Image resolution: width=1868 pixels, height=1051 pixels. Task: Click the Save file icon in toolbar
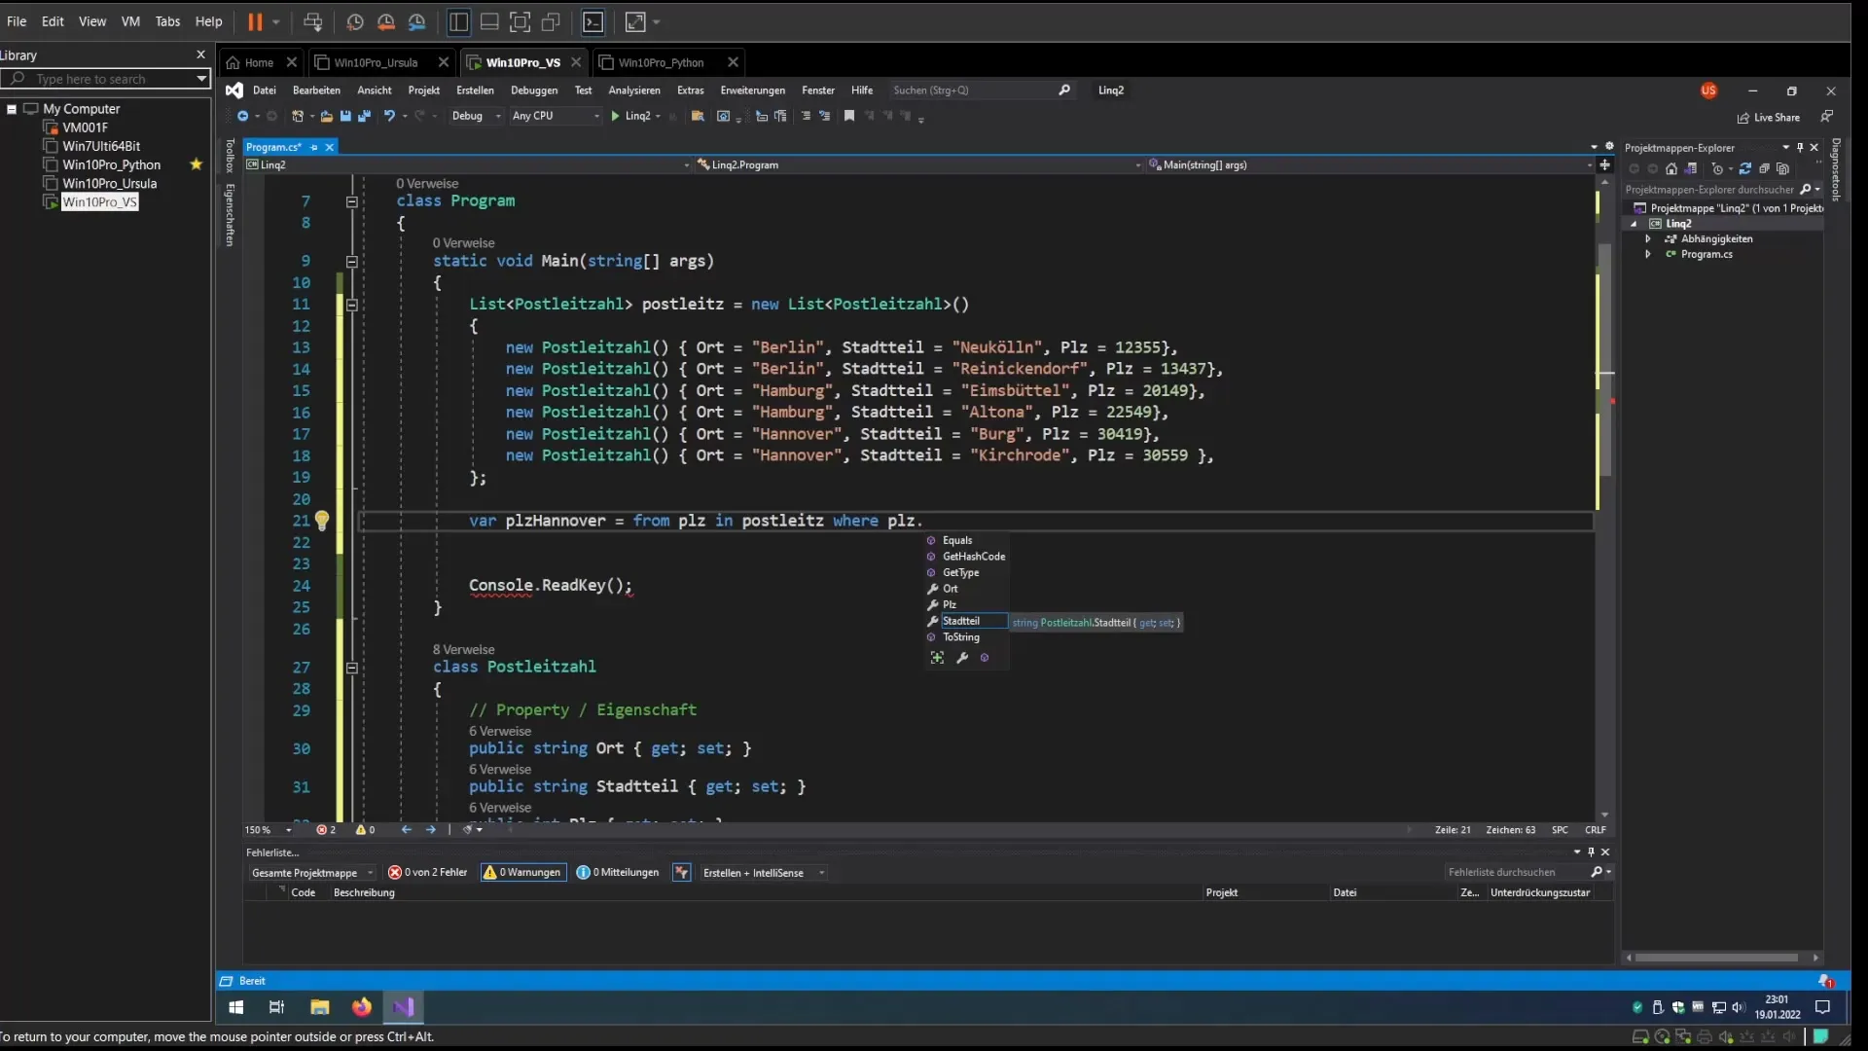click(x=345, y=116)
